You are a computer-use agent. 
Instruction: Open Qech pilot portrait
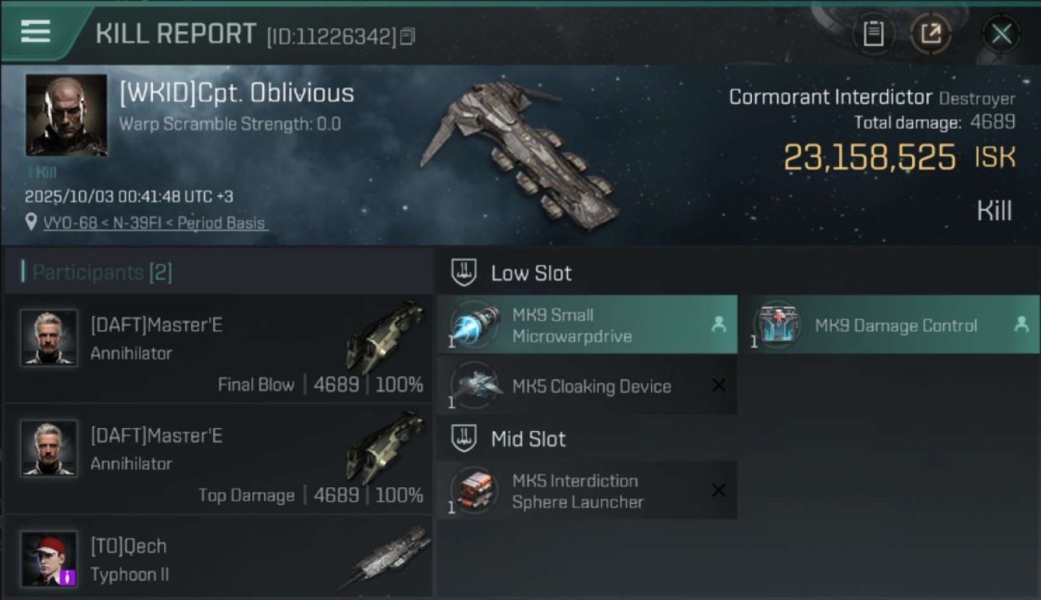coord(49,559)
